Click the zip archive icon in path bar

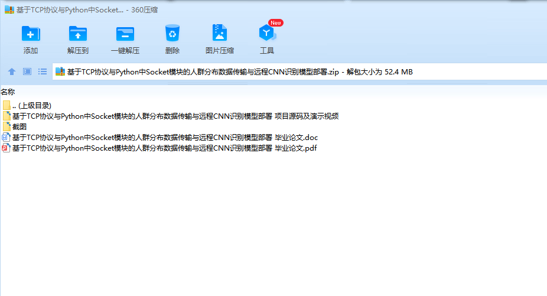[60, 71]
